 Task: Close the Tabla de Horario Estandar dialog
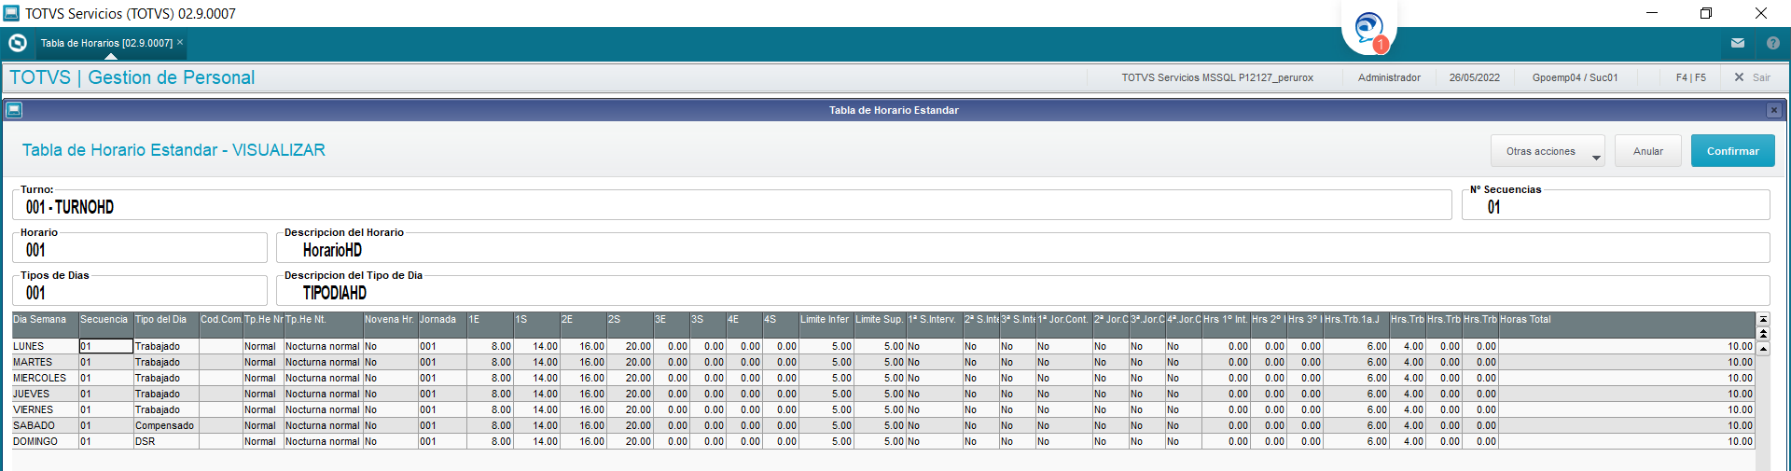click(1774, 110)
